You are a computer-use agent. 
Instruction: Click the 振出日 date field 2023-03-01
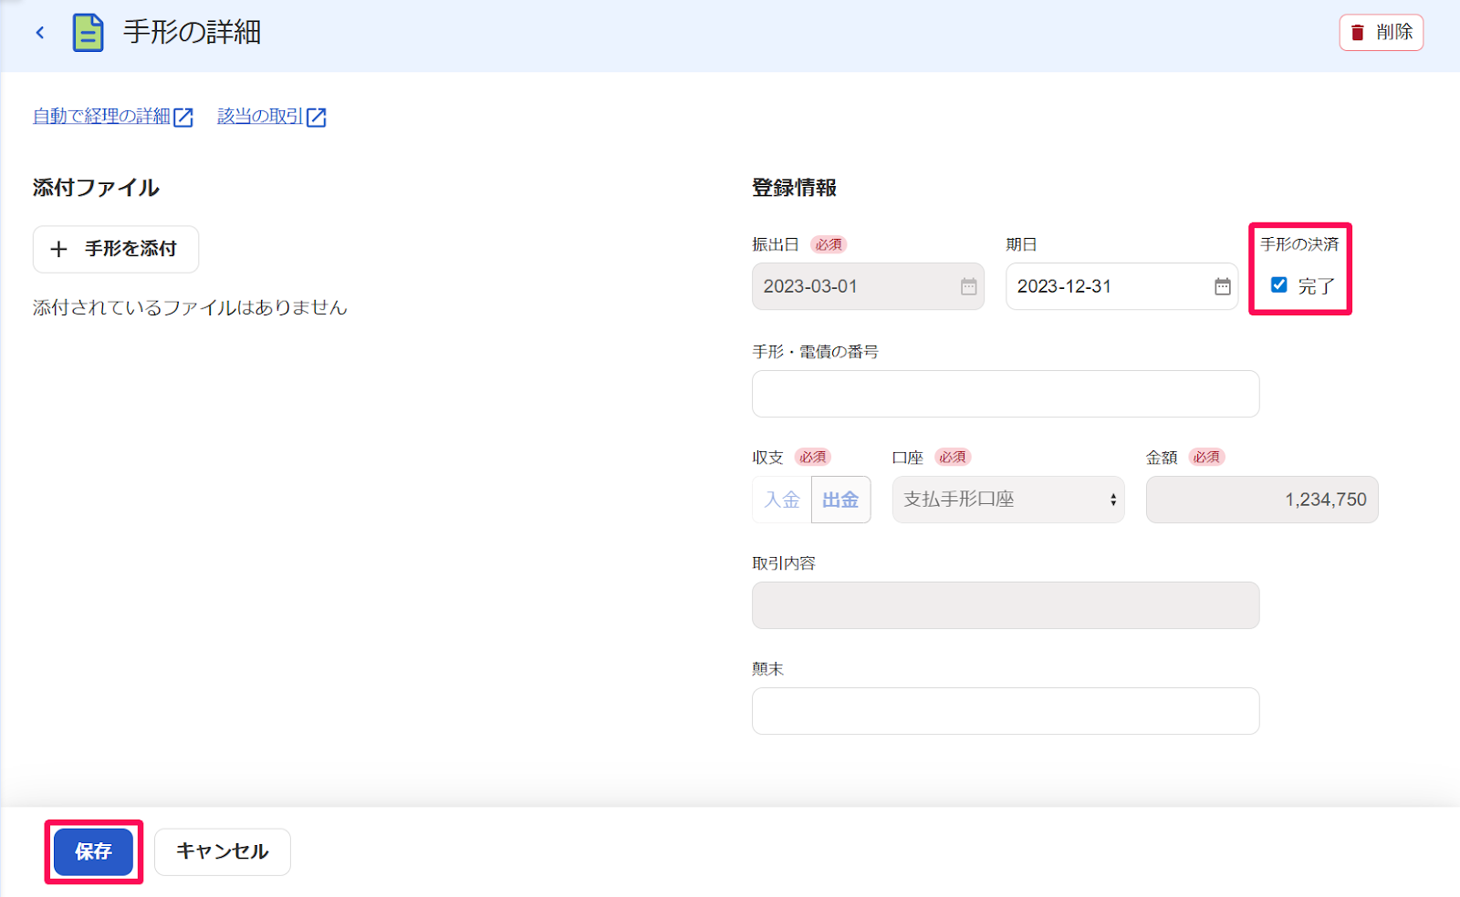click(868, 286)
